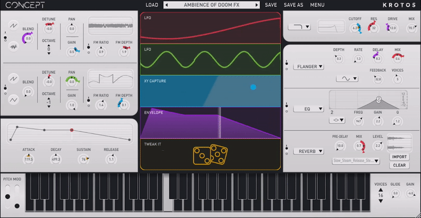Decrease oscillator 2 Octave with down arrow
This screenshot has width=421, height=218.
point(49,107)
